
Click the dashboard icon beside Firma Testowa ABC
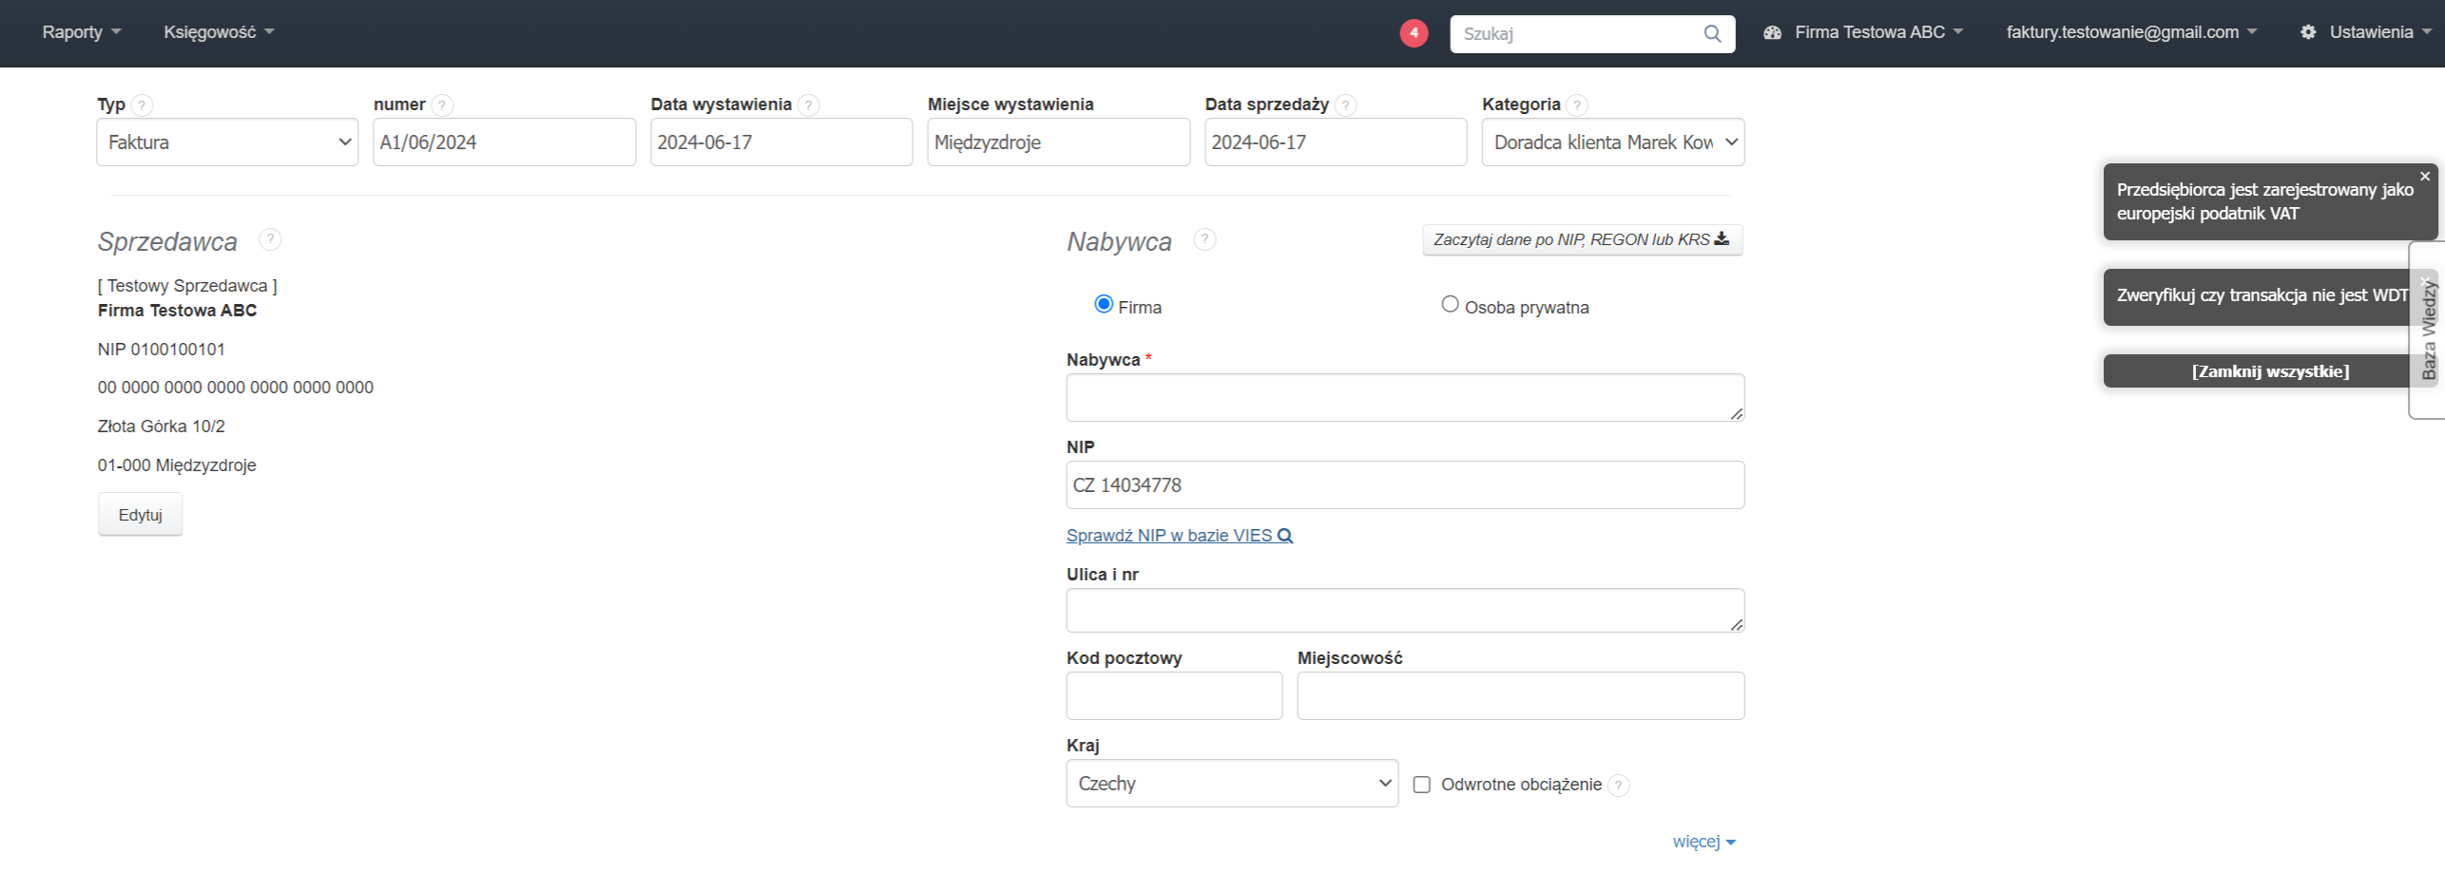(x=1772, y=32)
